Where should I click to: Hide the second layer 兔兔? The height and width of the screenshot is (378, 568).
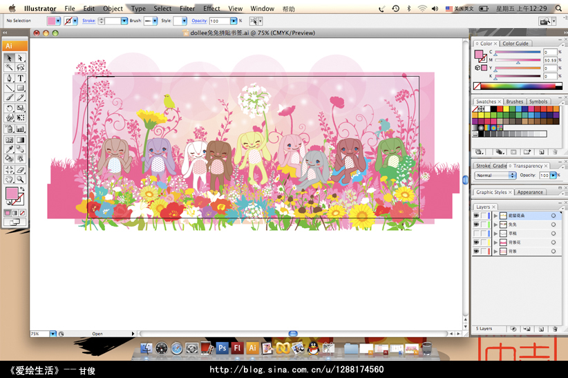[x=476, y=225]
